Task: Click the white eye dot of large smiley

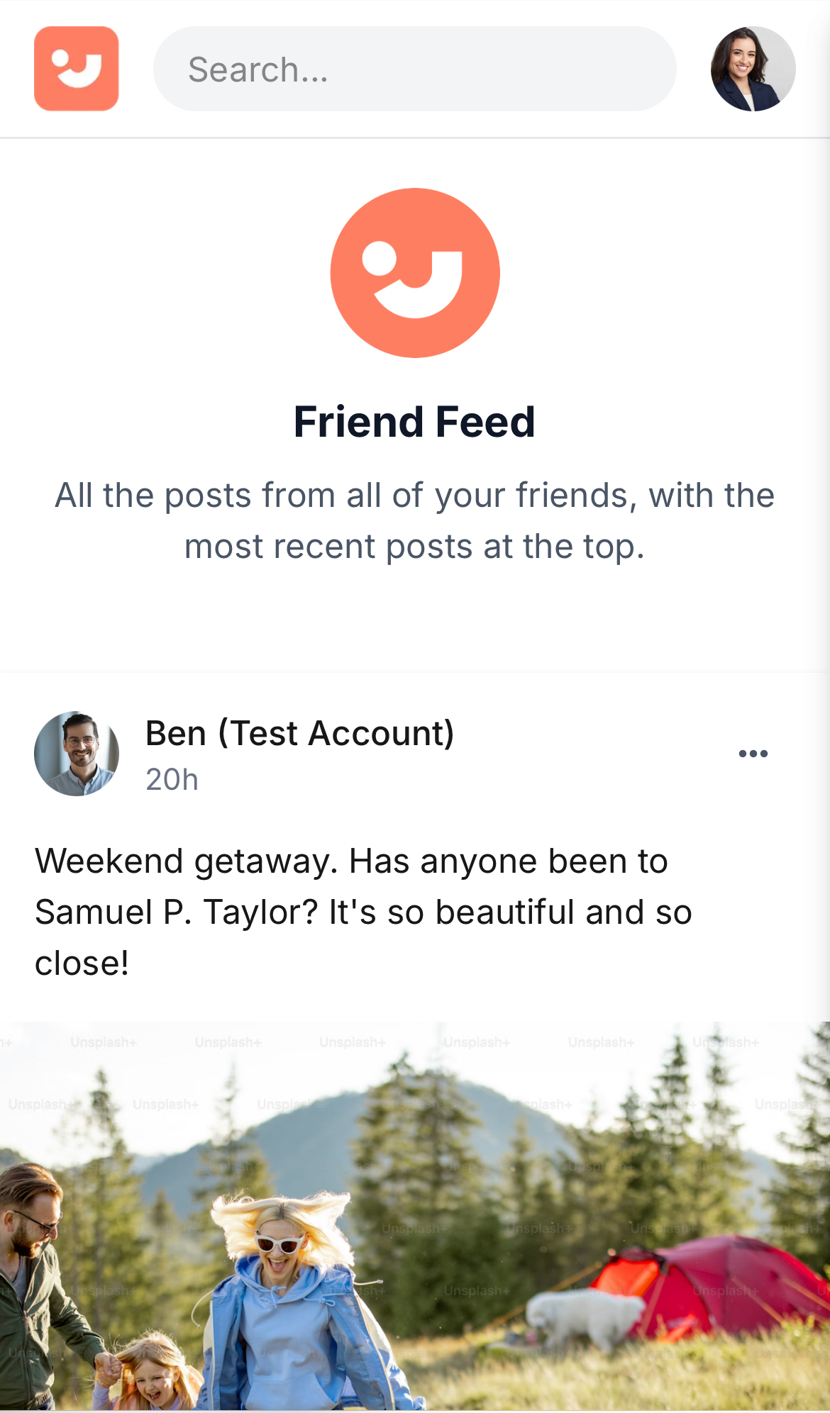Action: (379, 259)
